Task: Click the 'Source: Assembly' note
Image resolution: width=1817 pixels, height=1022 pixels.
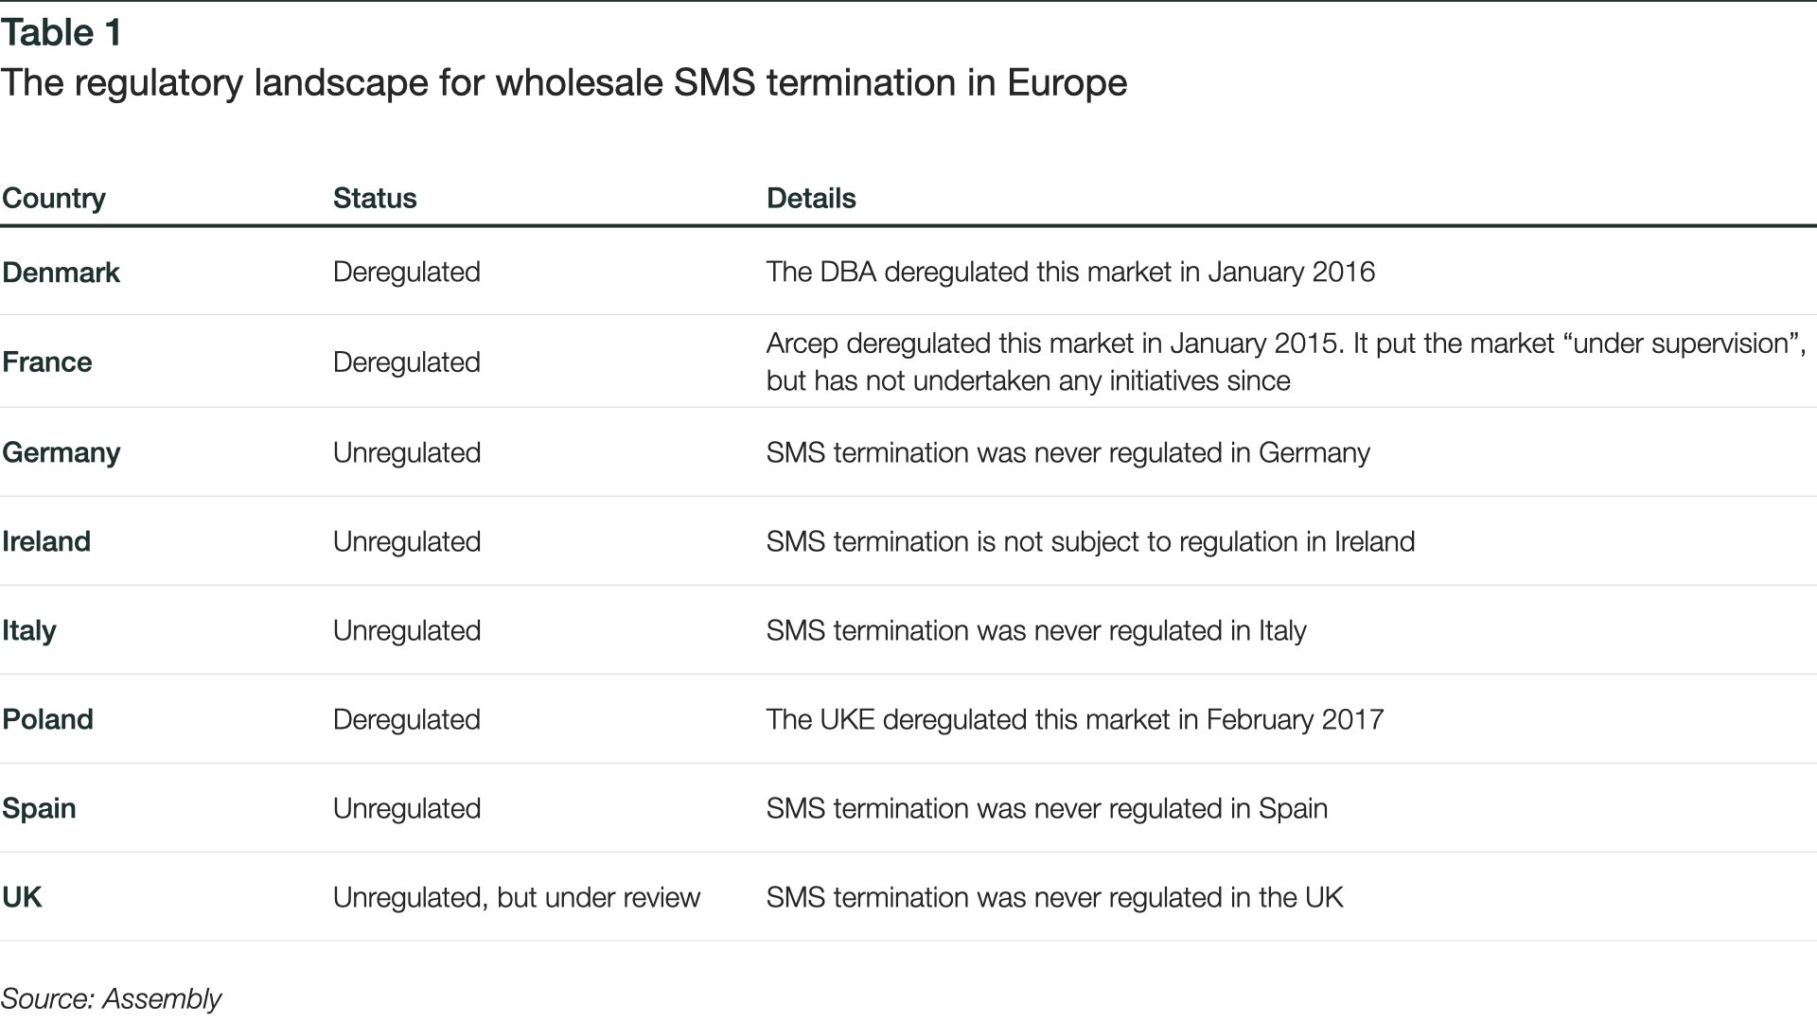Action: click(112, 998)
